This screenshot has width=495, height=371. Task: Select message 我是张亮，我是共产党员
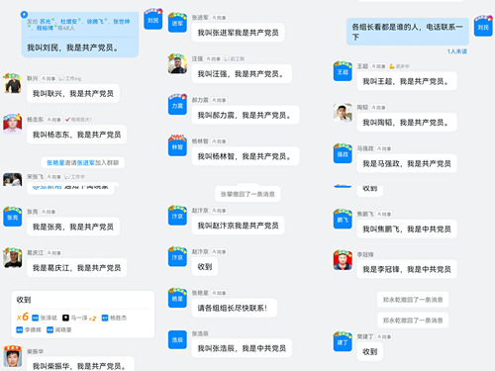coord(73,227)
